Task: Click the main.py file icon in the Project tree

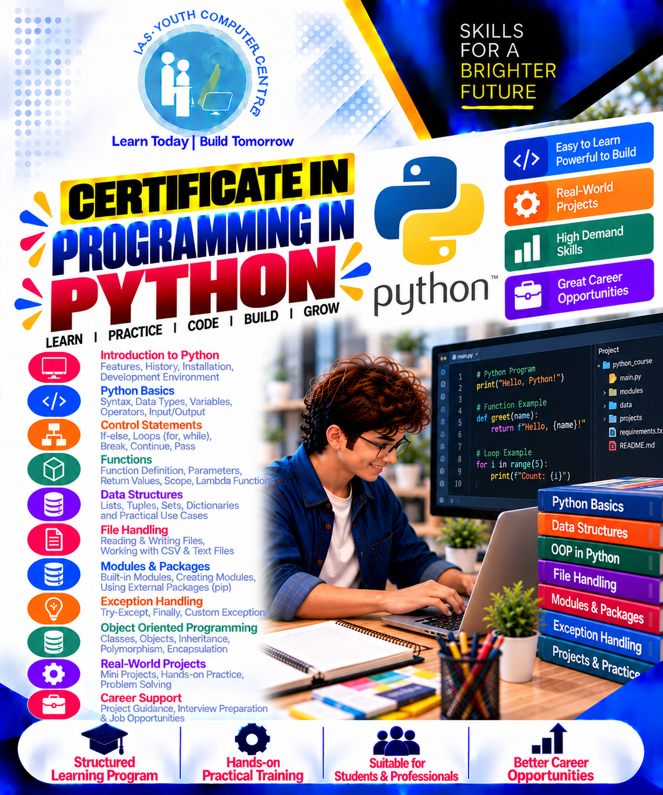Action: point(612,378)
